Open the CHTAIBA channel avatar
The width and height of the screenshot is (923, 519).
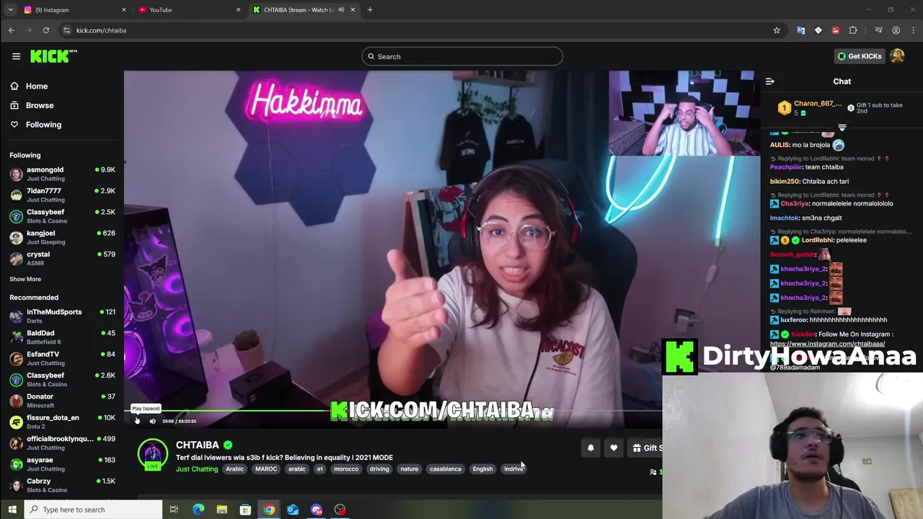point(152,455)
